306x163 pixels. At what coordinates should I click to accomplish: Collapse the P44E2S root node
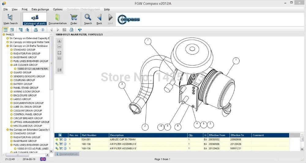[x=4, y=35]
